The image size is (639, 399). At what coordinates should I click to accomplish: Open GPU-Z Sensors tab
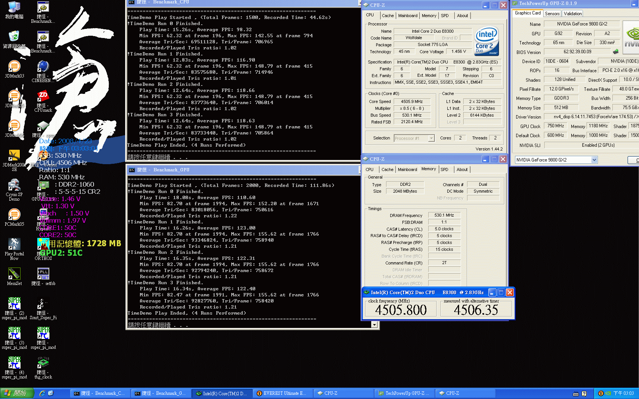coord(552,14)
